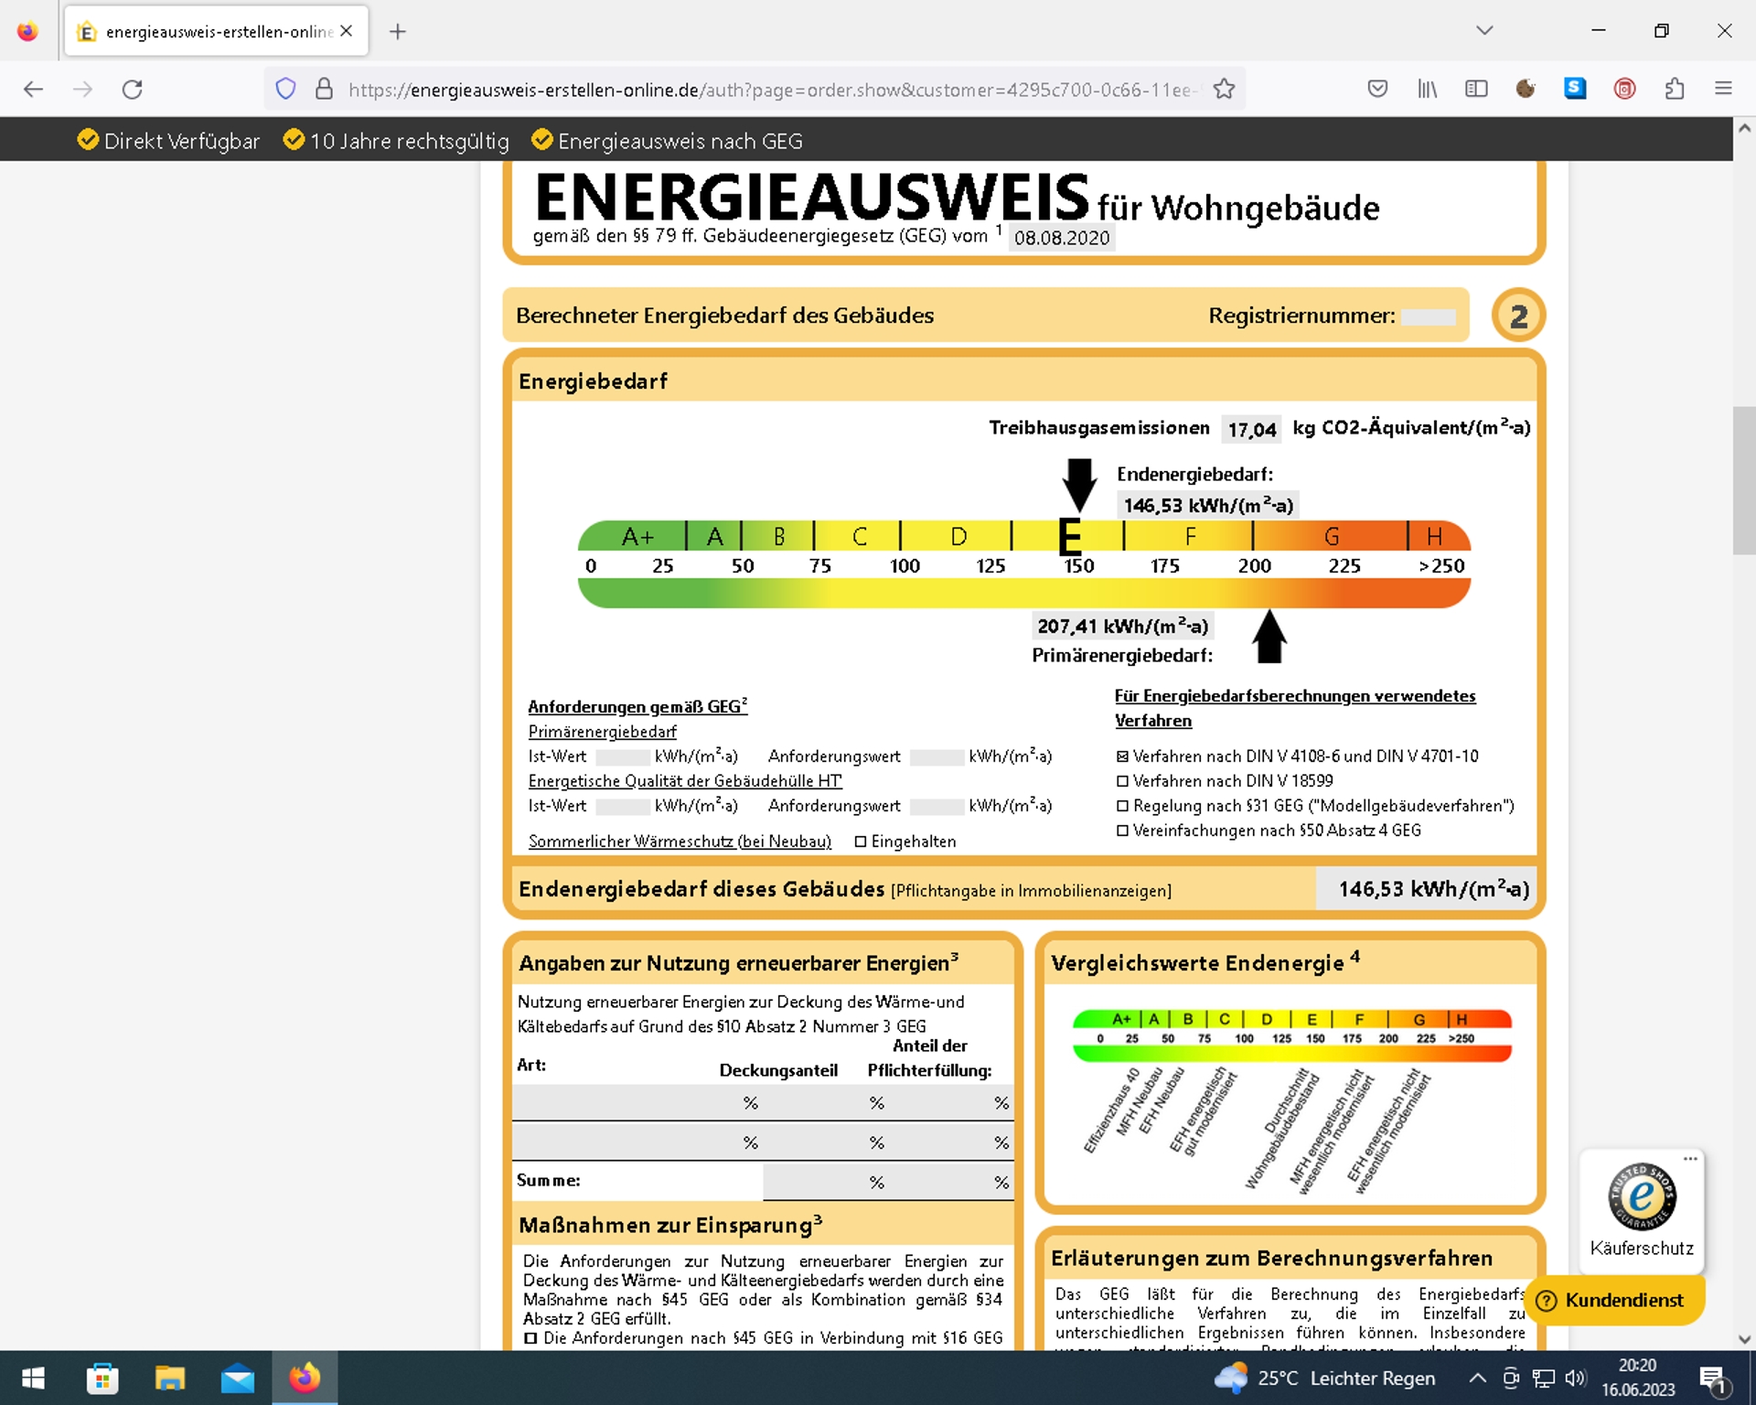Click the browser forward arrow
This screenshot has height=1405, width=1756.
(x=83, y=89)
